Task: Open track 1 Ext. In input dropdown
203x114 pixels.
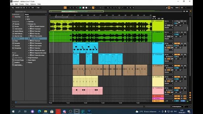Action: pos(169,21)
